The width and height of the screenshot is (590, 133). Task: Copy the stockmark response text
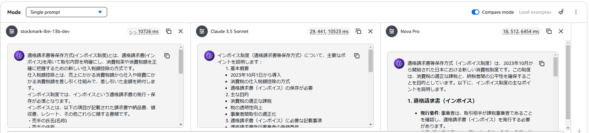pyautogui.click(x=167, y=56)
